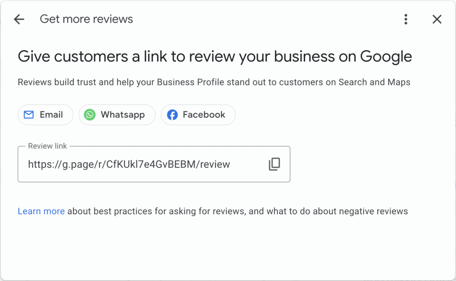This screenshot has width=456, height=281.
Task: Click the Email envelope icon
Action: coord(28,114)
